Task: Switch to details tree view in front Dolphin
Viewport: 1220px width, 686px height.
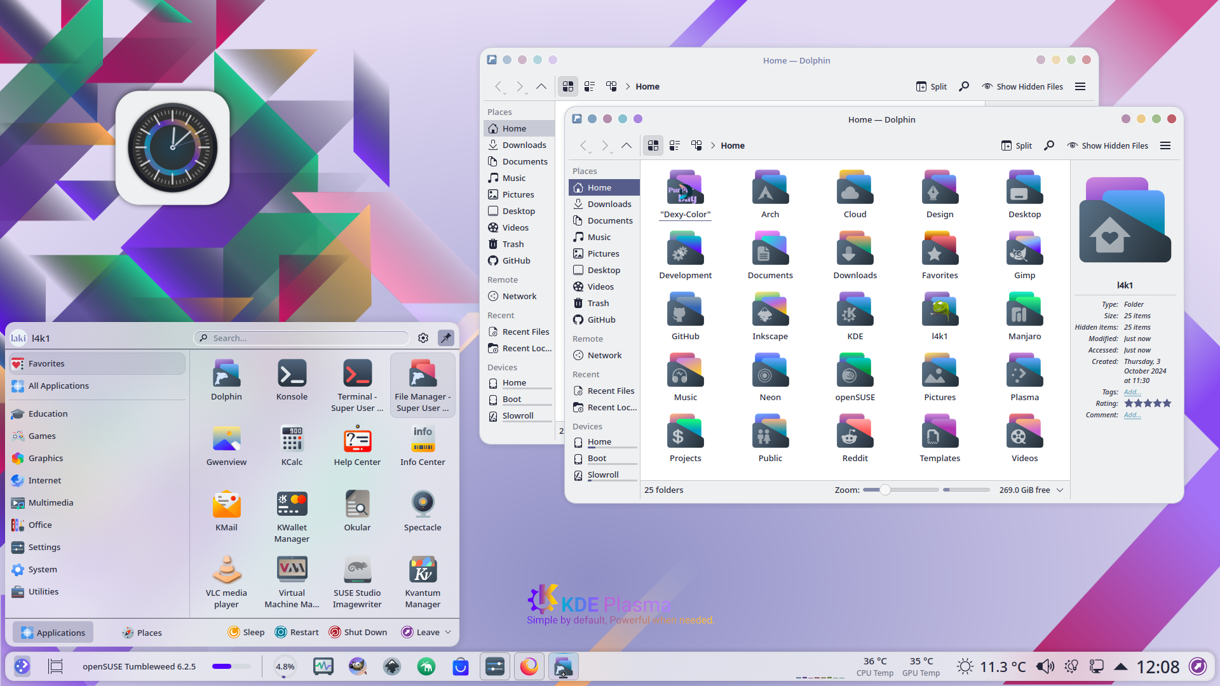Action: [696, 145]
